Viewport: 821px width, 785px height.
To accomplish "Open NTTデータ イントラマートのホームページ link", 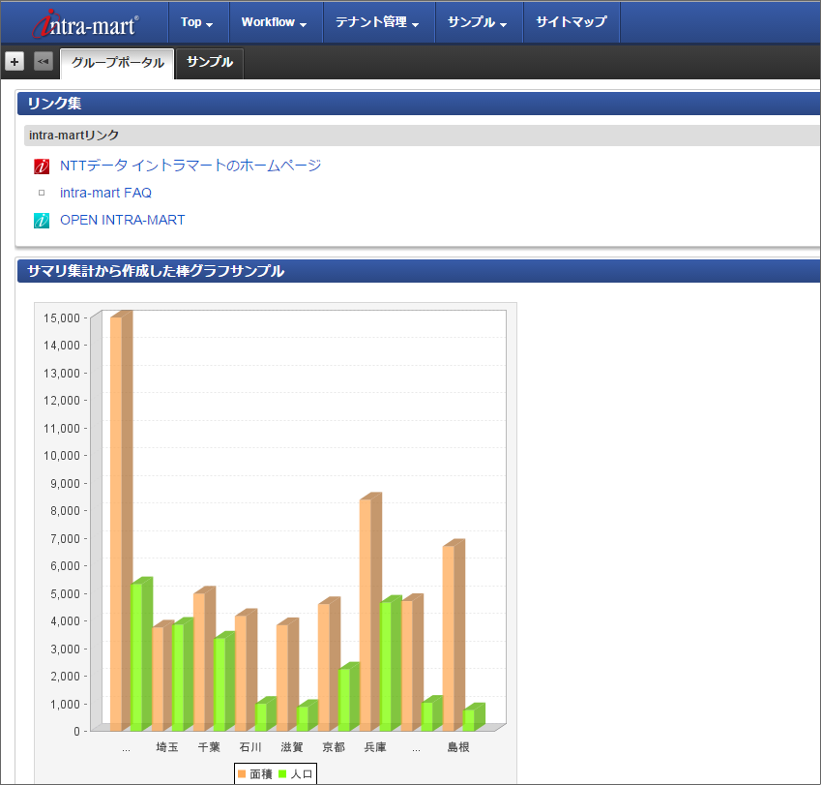I will tap(191, 166).
